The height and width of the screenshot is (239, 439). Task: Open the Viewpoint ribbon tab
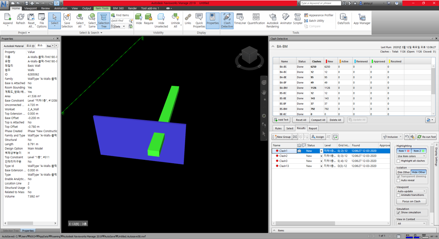click(31, 8)
